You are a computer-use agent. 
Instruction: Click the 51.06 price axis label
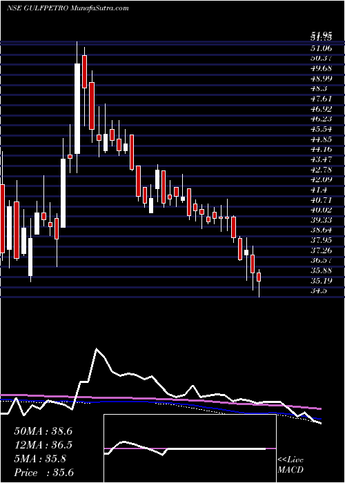322,48
